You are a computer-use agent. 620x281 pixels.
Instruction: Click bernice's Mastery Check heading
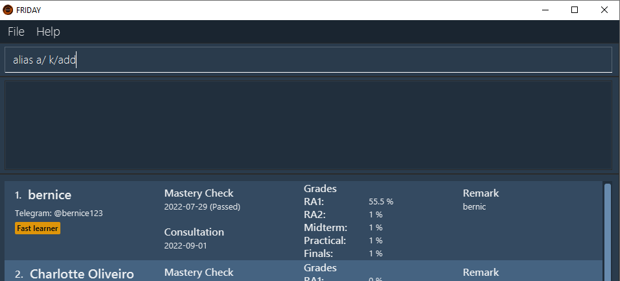199,193
